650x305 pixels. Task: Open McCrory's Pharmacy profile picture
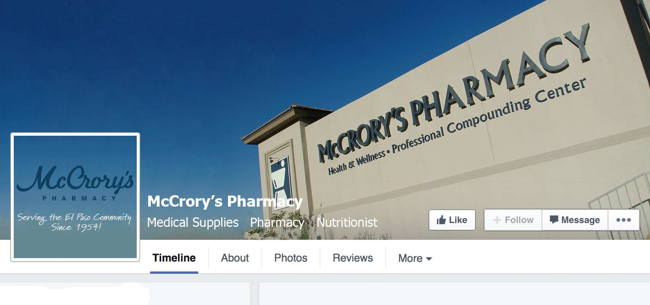pos(75,197)
